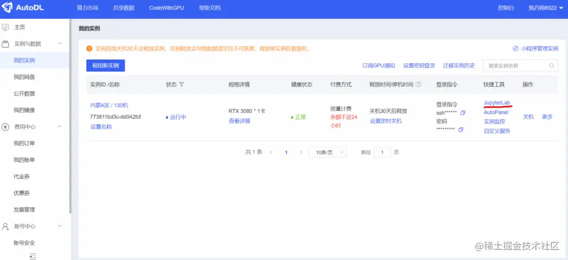Click 设置名称 under the instance ID
The height and width of the screenshot is (260, 568).
101,127
